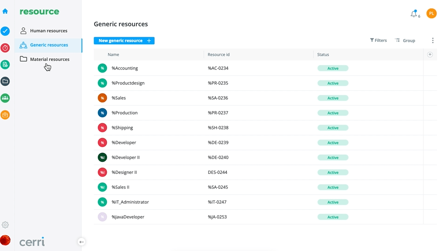Open the three-dot more options menu
The height and width of the screenshot is (251, 447).
(x=433, y=40)
